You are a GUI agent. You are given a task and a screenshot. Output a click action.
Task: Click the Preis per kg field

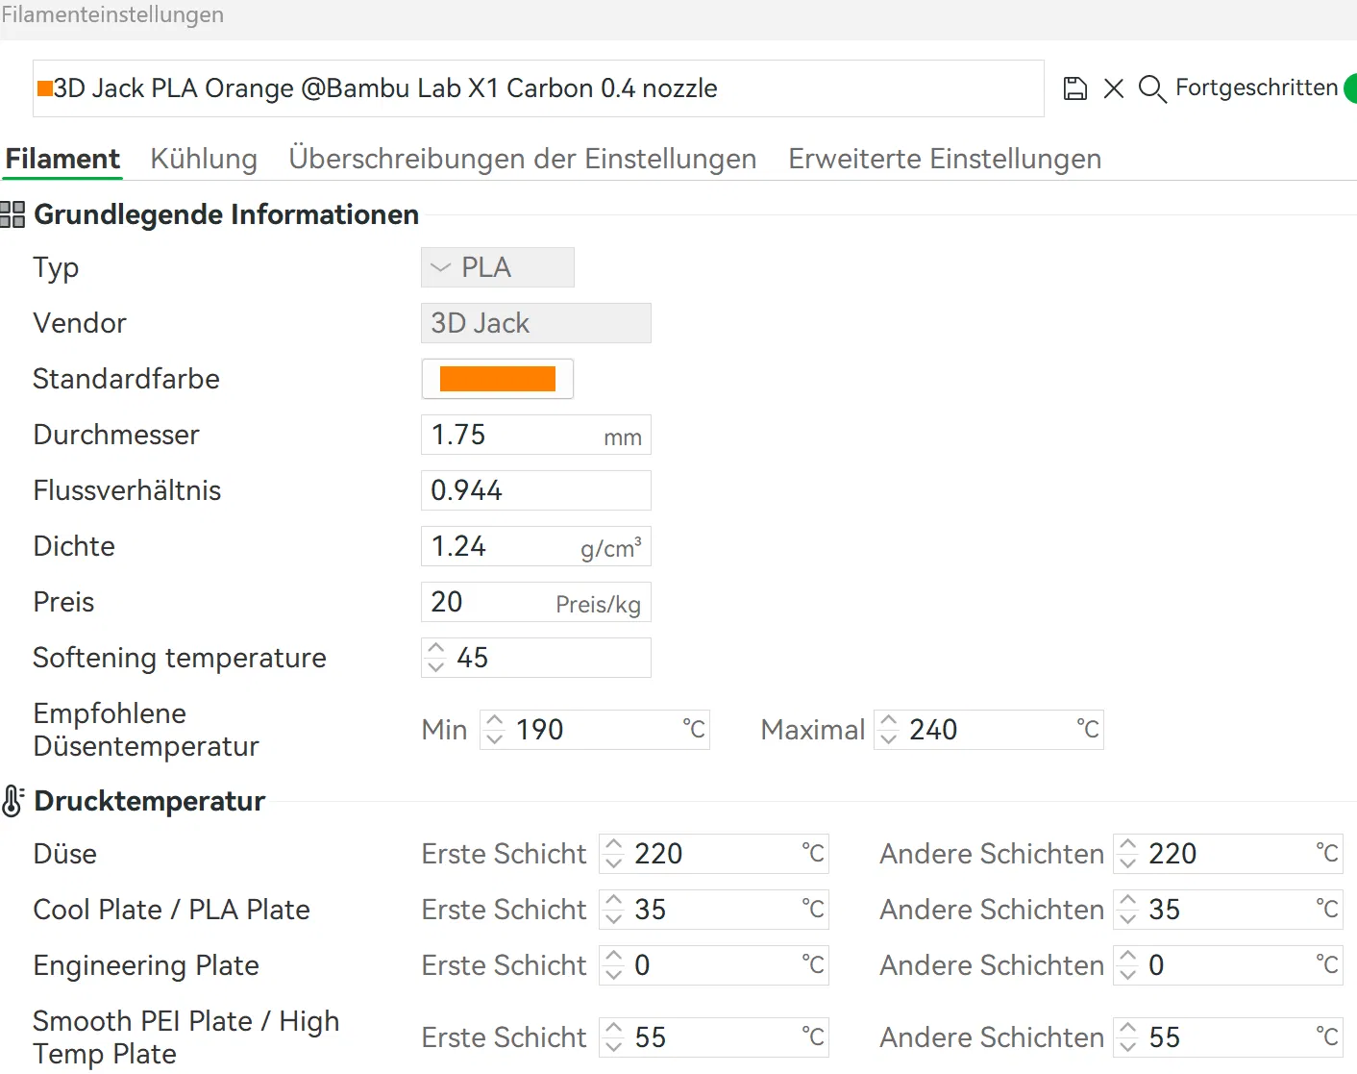pyautogui.click(x=490, y=602)
